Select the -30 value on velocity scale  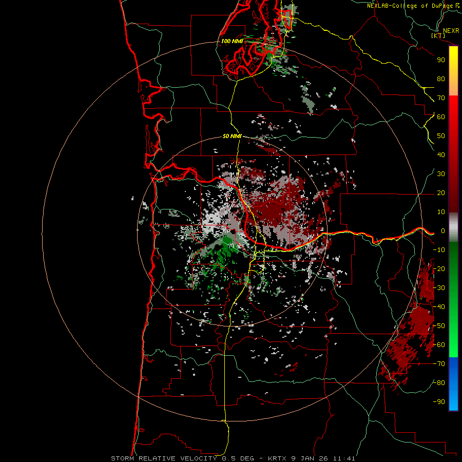[x=439, y=288]
